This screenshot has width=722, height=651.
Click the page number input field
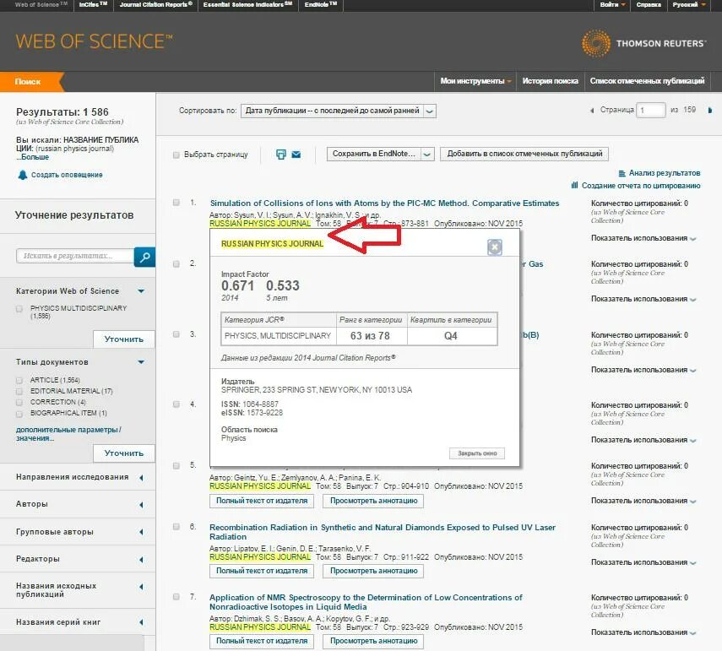pyautogui.click(x=650, y=110)
